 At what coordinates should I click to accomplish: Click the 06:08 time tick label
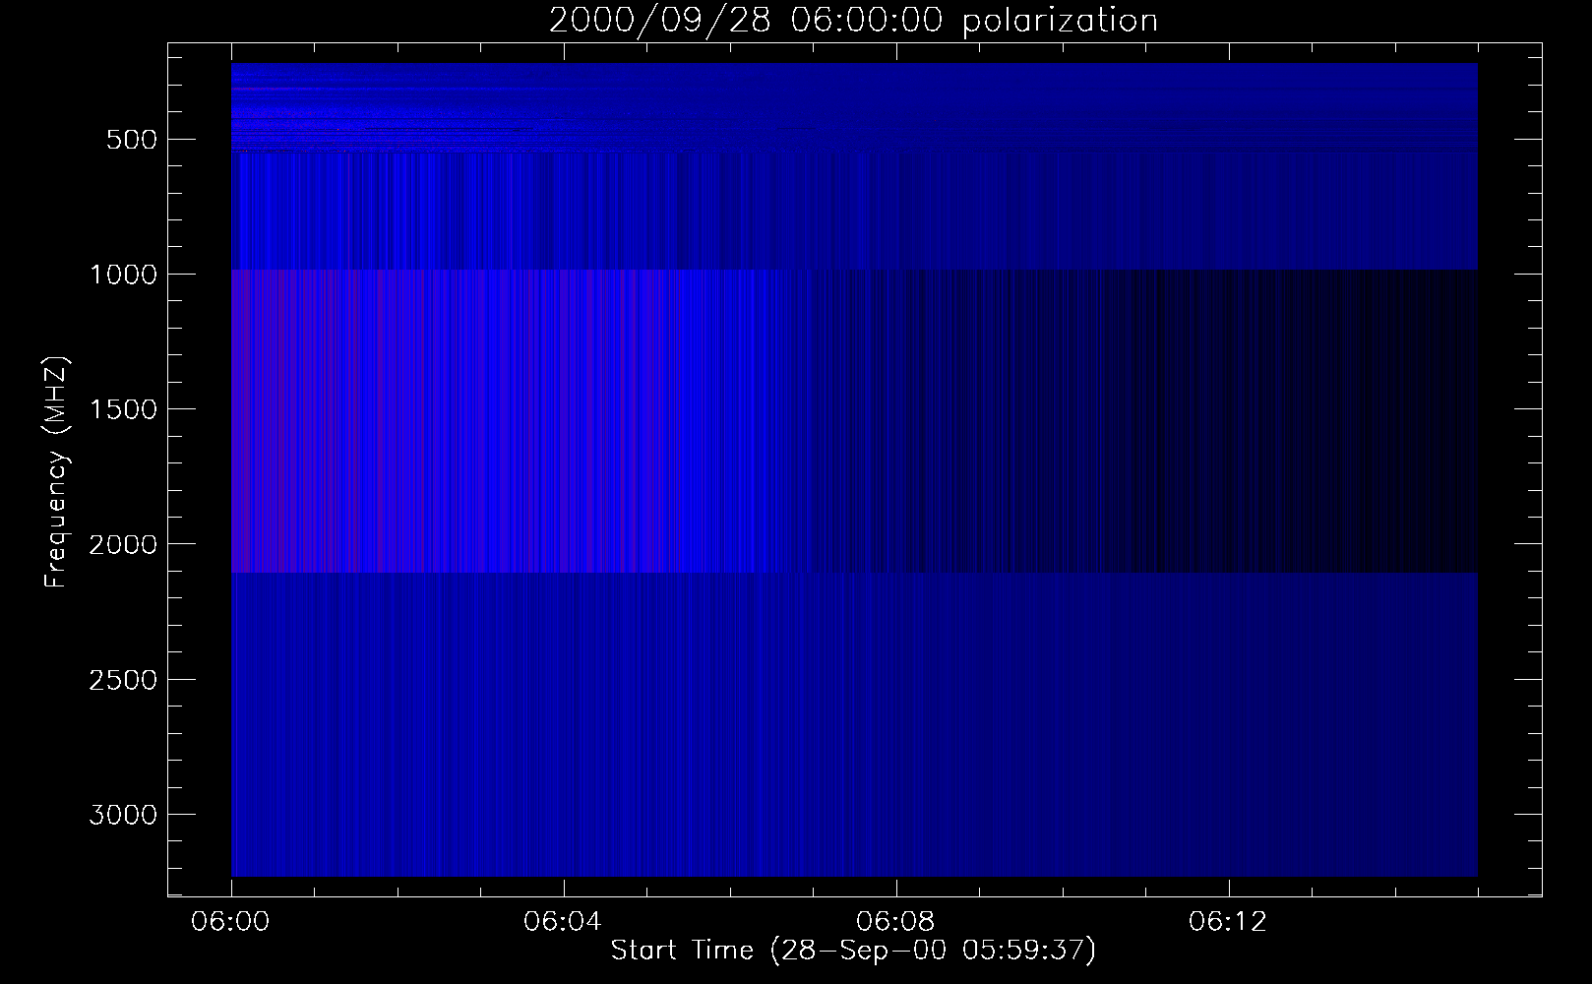coord(896,922)
